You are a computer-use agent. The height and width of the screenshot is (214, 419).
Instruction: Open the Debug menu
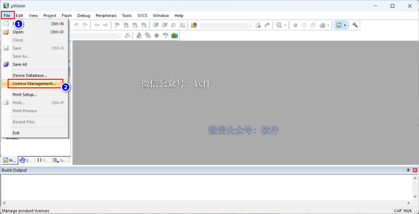[x=84, y=16]
